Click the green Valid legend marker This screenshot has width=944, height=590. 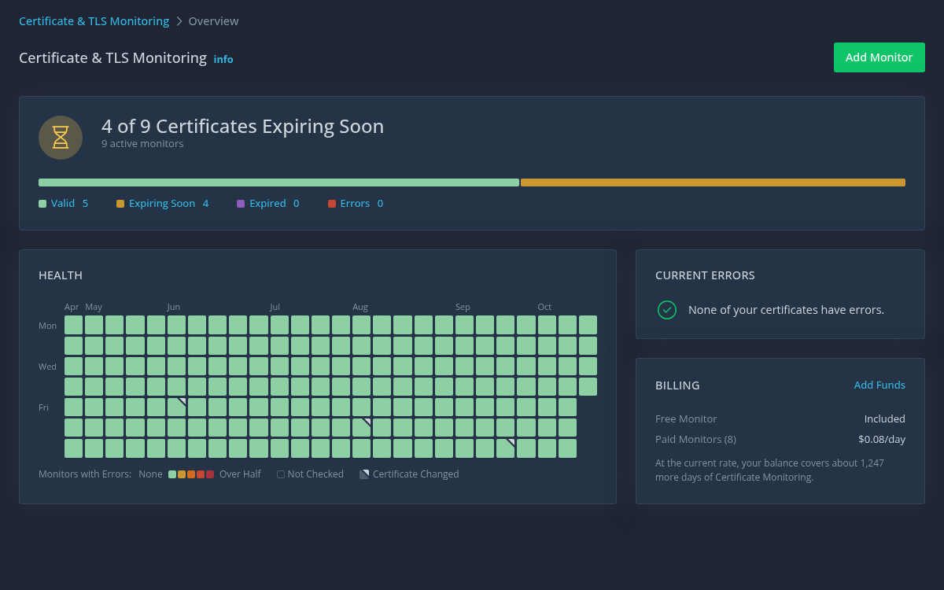click(x=42, y=204)
